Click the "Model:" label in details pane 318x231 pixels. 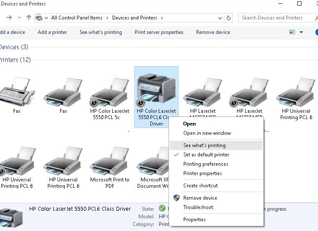click(146, 217)
